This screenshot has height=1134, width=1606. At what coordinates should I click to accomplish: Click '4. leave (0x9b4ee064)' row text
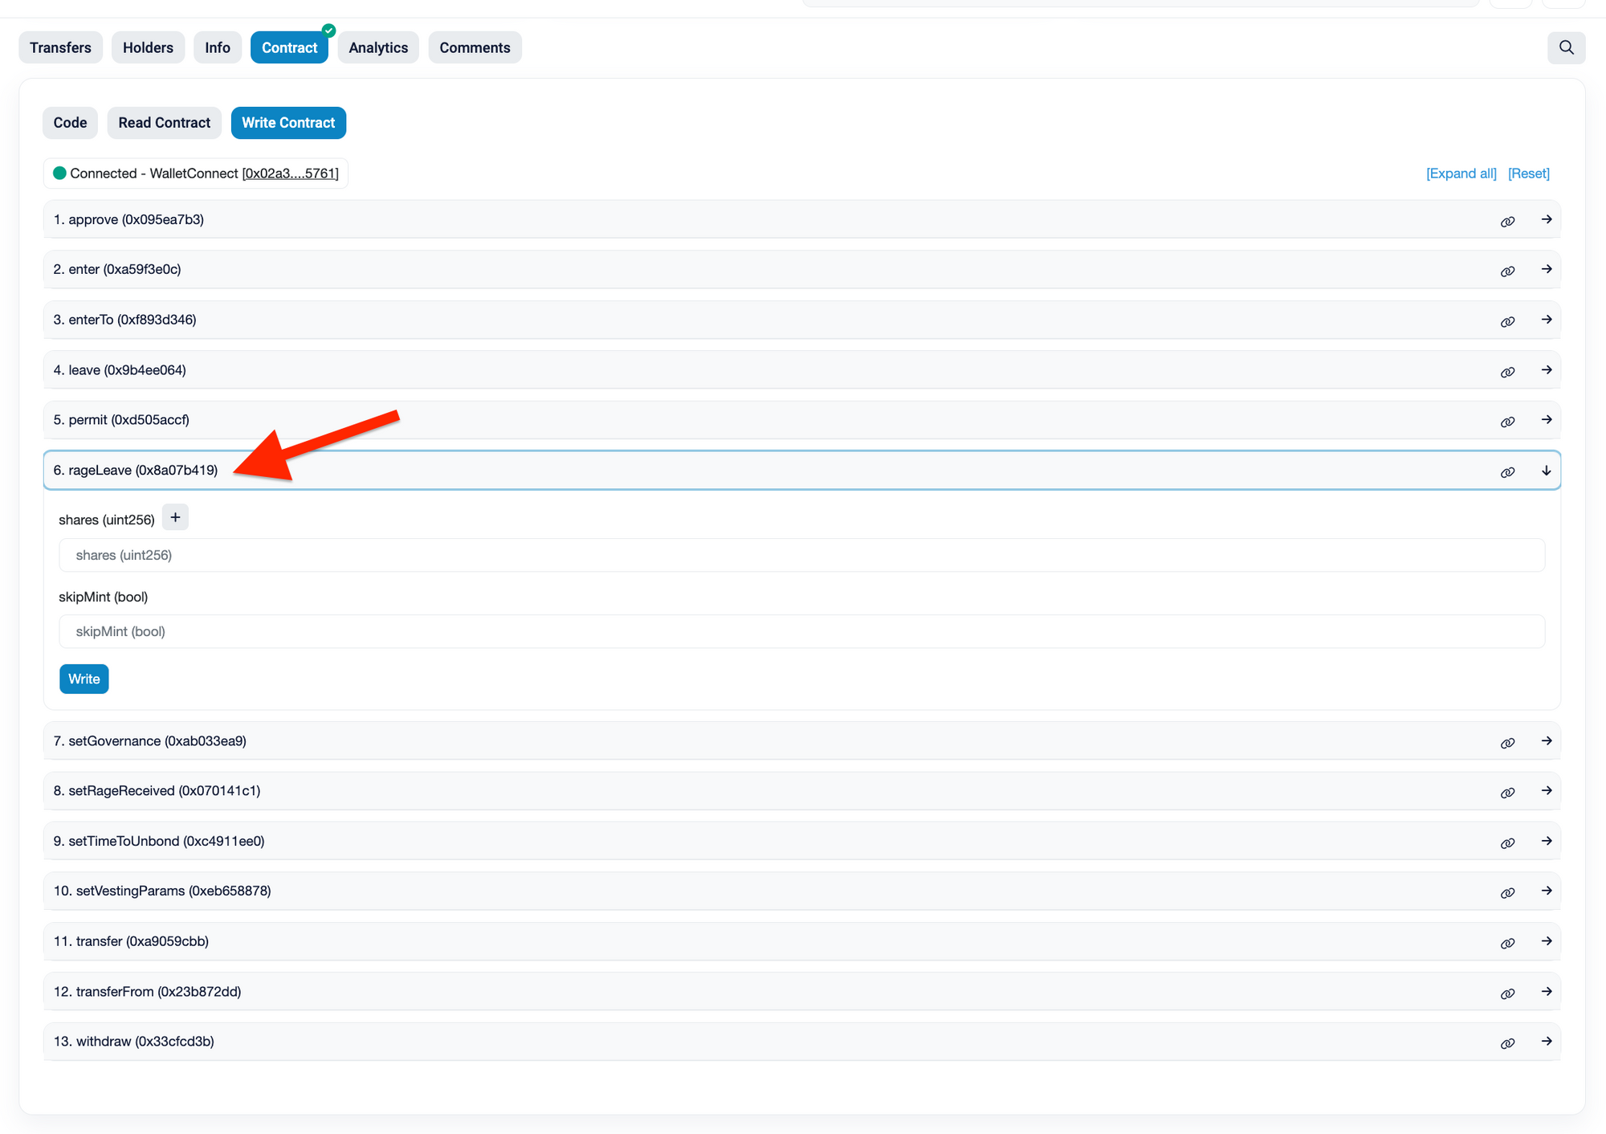click(x=120, y=370)
